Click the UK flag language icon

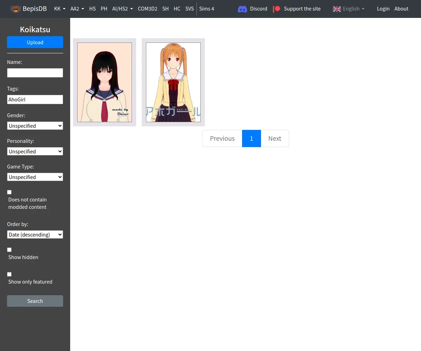pos(337,9)
